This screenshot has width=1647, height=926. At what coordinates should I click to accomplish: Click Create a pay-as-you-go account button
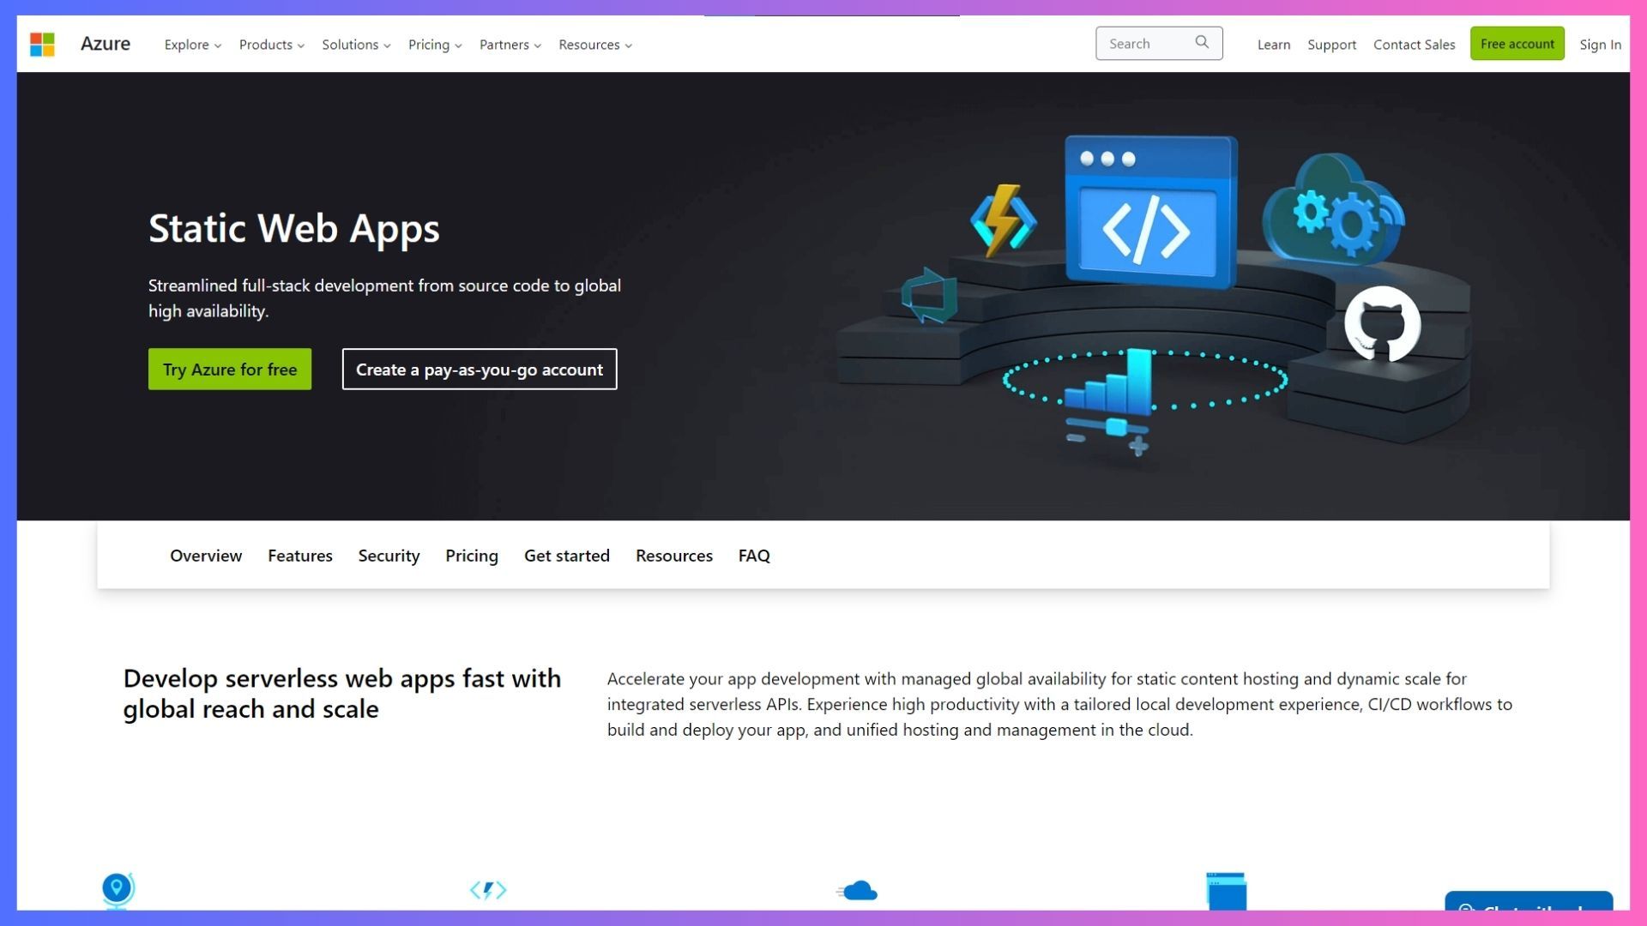click(x=479, y=370)
